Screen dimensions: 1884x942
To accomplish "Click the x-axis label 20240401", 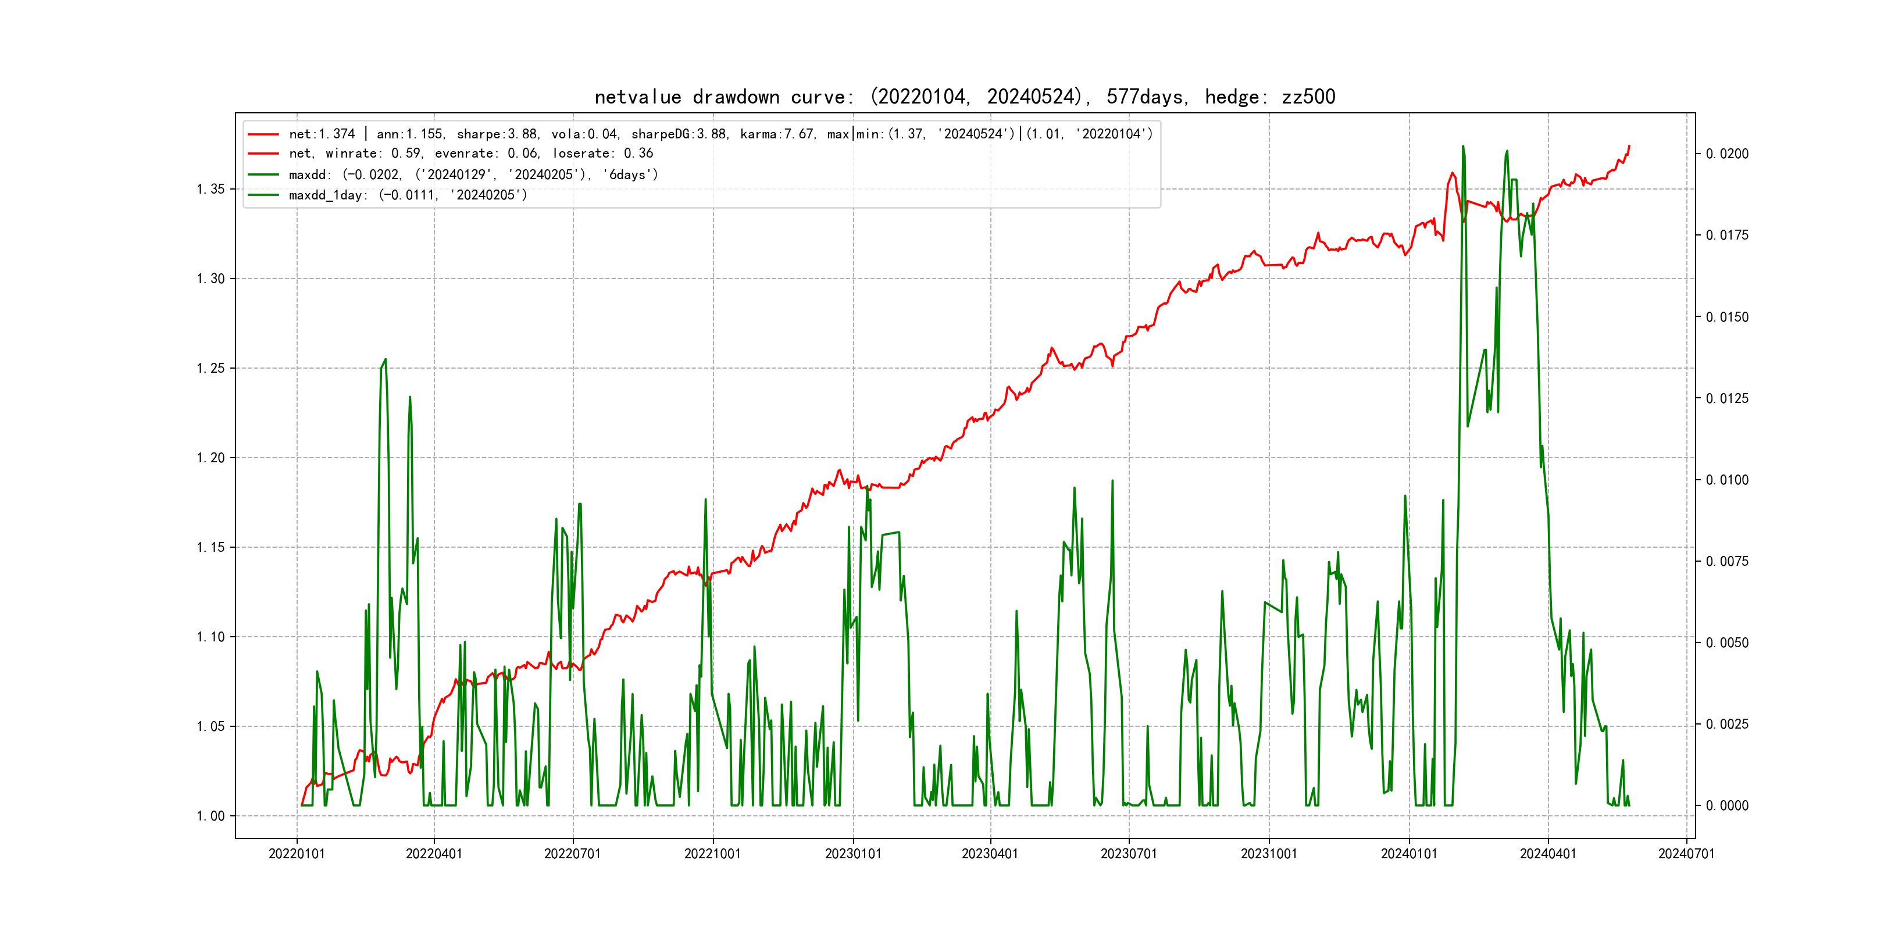I will click(1547, 854).
